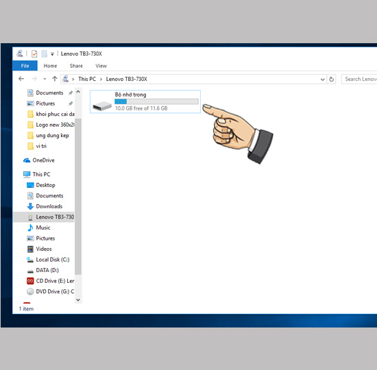Expand the address bar history dropdown
Viewport: 377px width, 370px height.
[x=322, y=79]
